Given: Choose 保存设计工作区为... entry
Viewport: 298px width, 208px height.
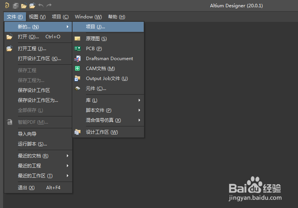Looking at the screenshot, I should 38,100.
